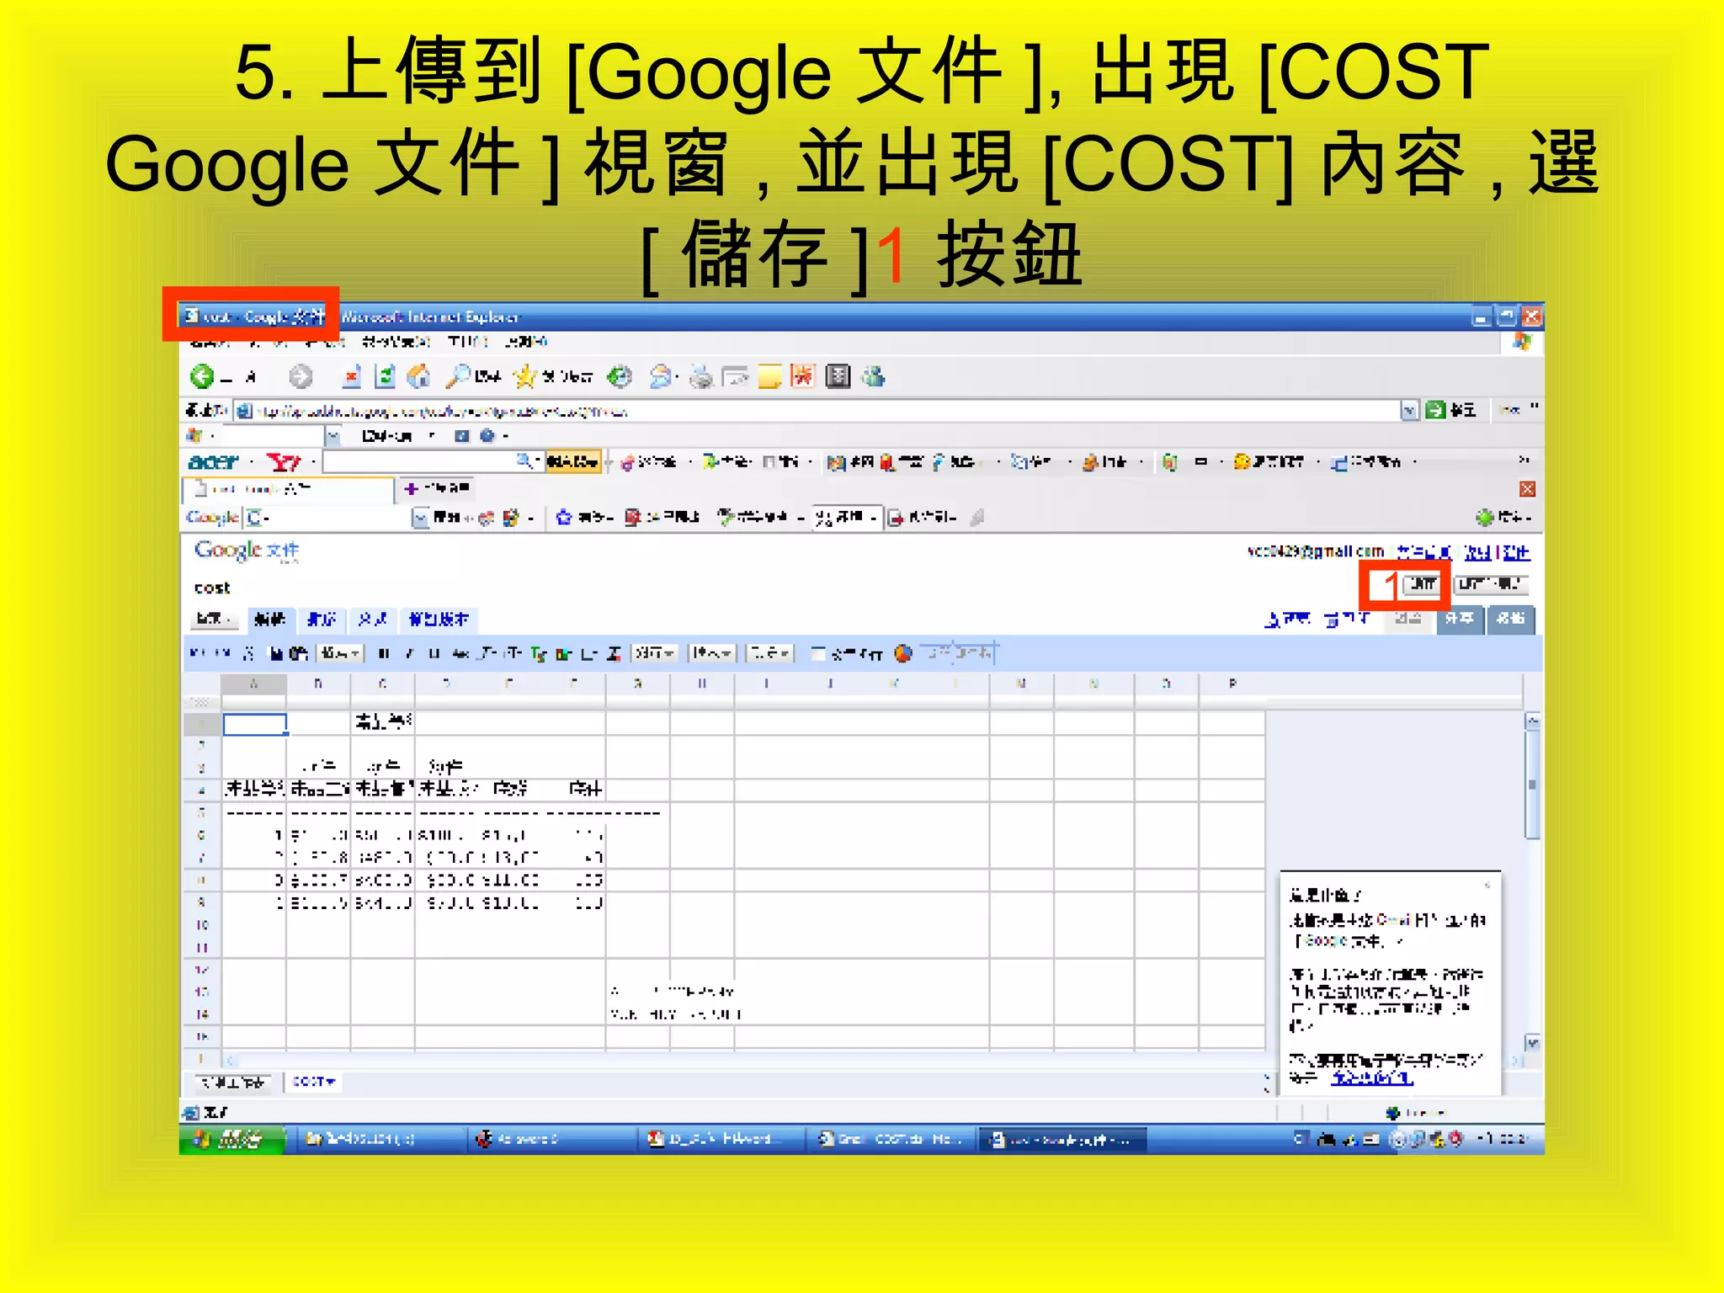Open the Insert dropdown in spreadsheet toolbar
This screenshot has height=1293, width=1724.
712,653
